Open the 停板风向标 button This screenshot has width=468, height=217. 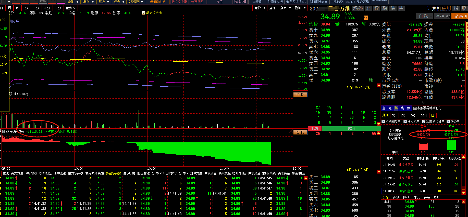(157, 2)
